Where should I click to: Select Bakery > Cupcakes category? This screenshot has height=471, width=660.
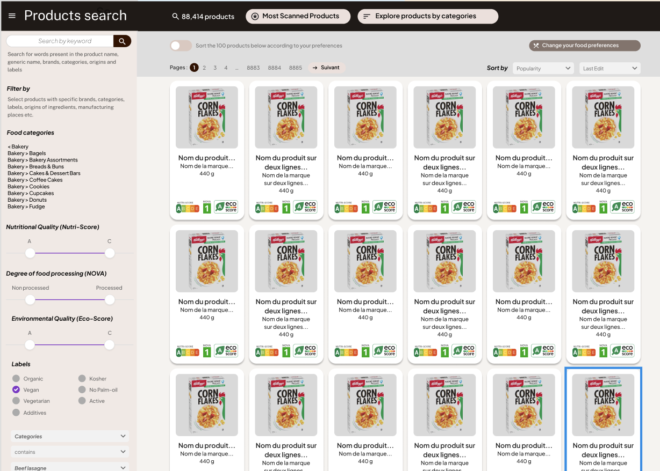[31, 193]
